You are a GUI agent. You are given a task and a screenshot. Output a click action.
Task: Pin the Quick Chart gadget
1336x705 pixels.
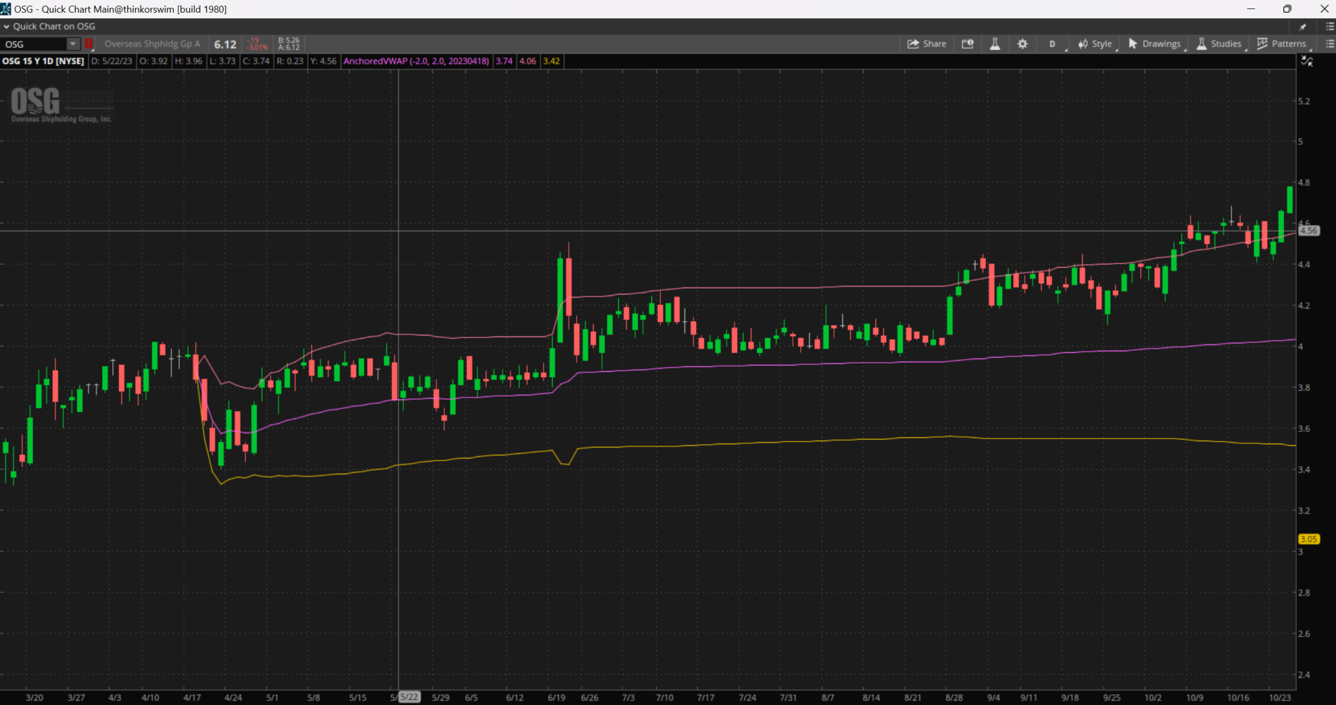[x=1302, y=27]
